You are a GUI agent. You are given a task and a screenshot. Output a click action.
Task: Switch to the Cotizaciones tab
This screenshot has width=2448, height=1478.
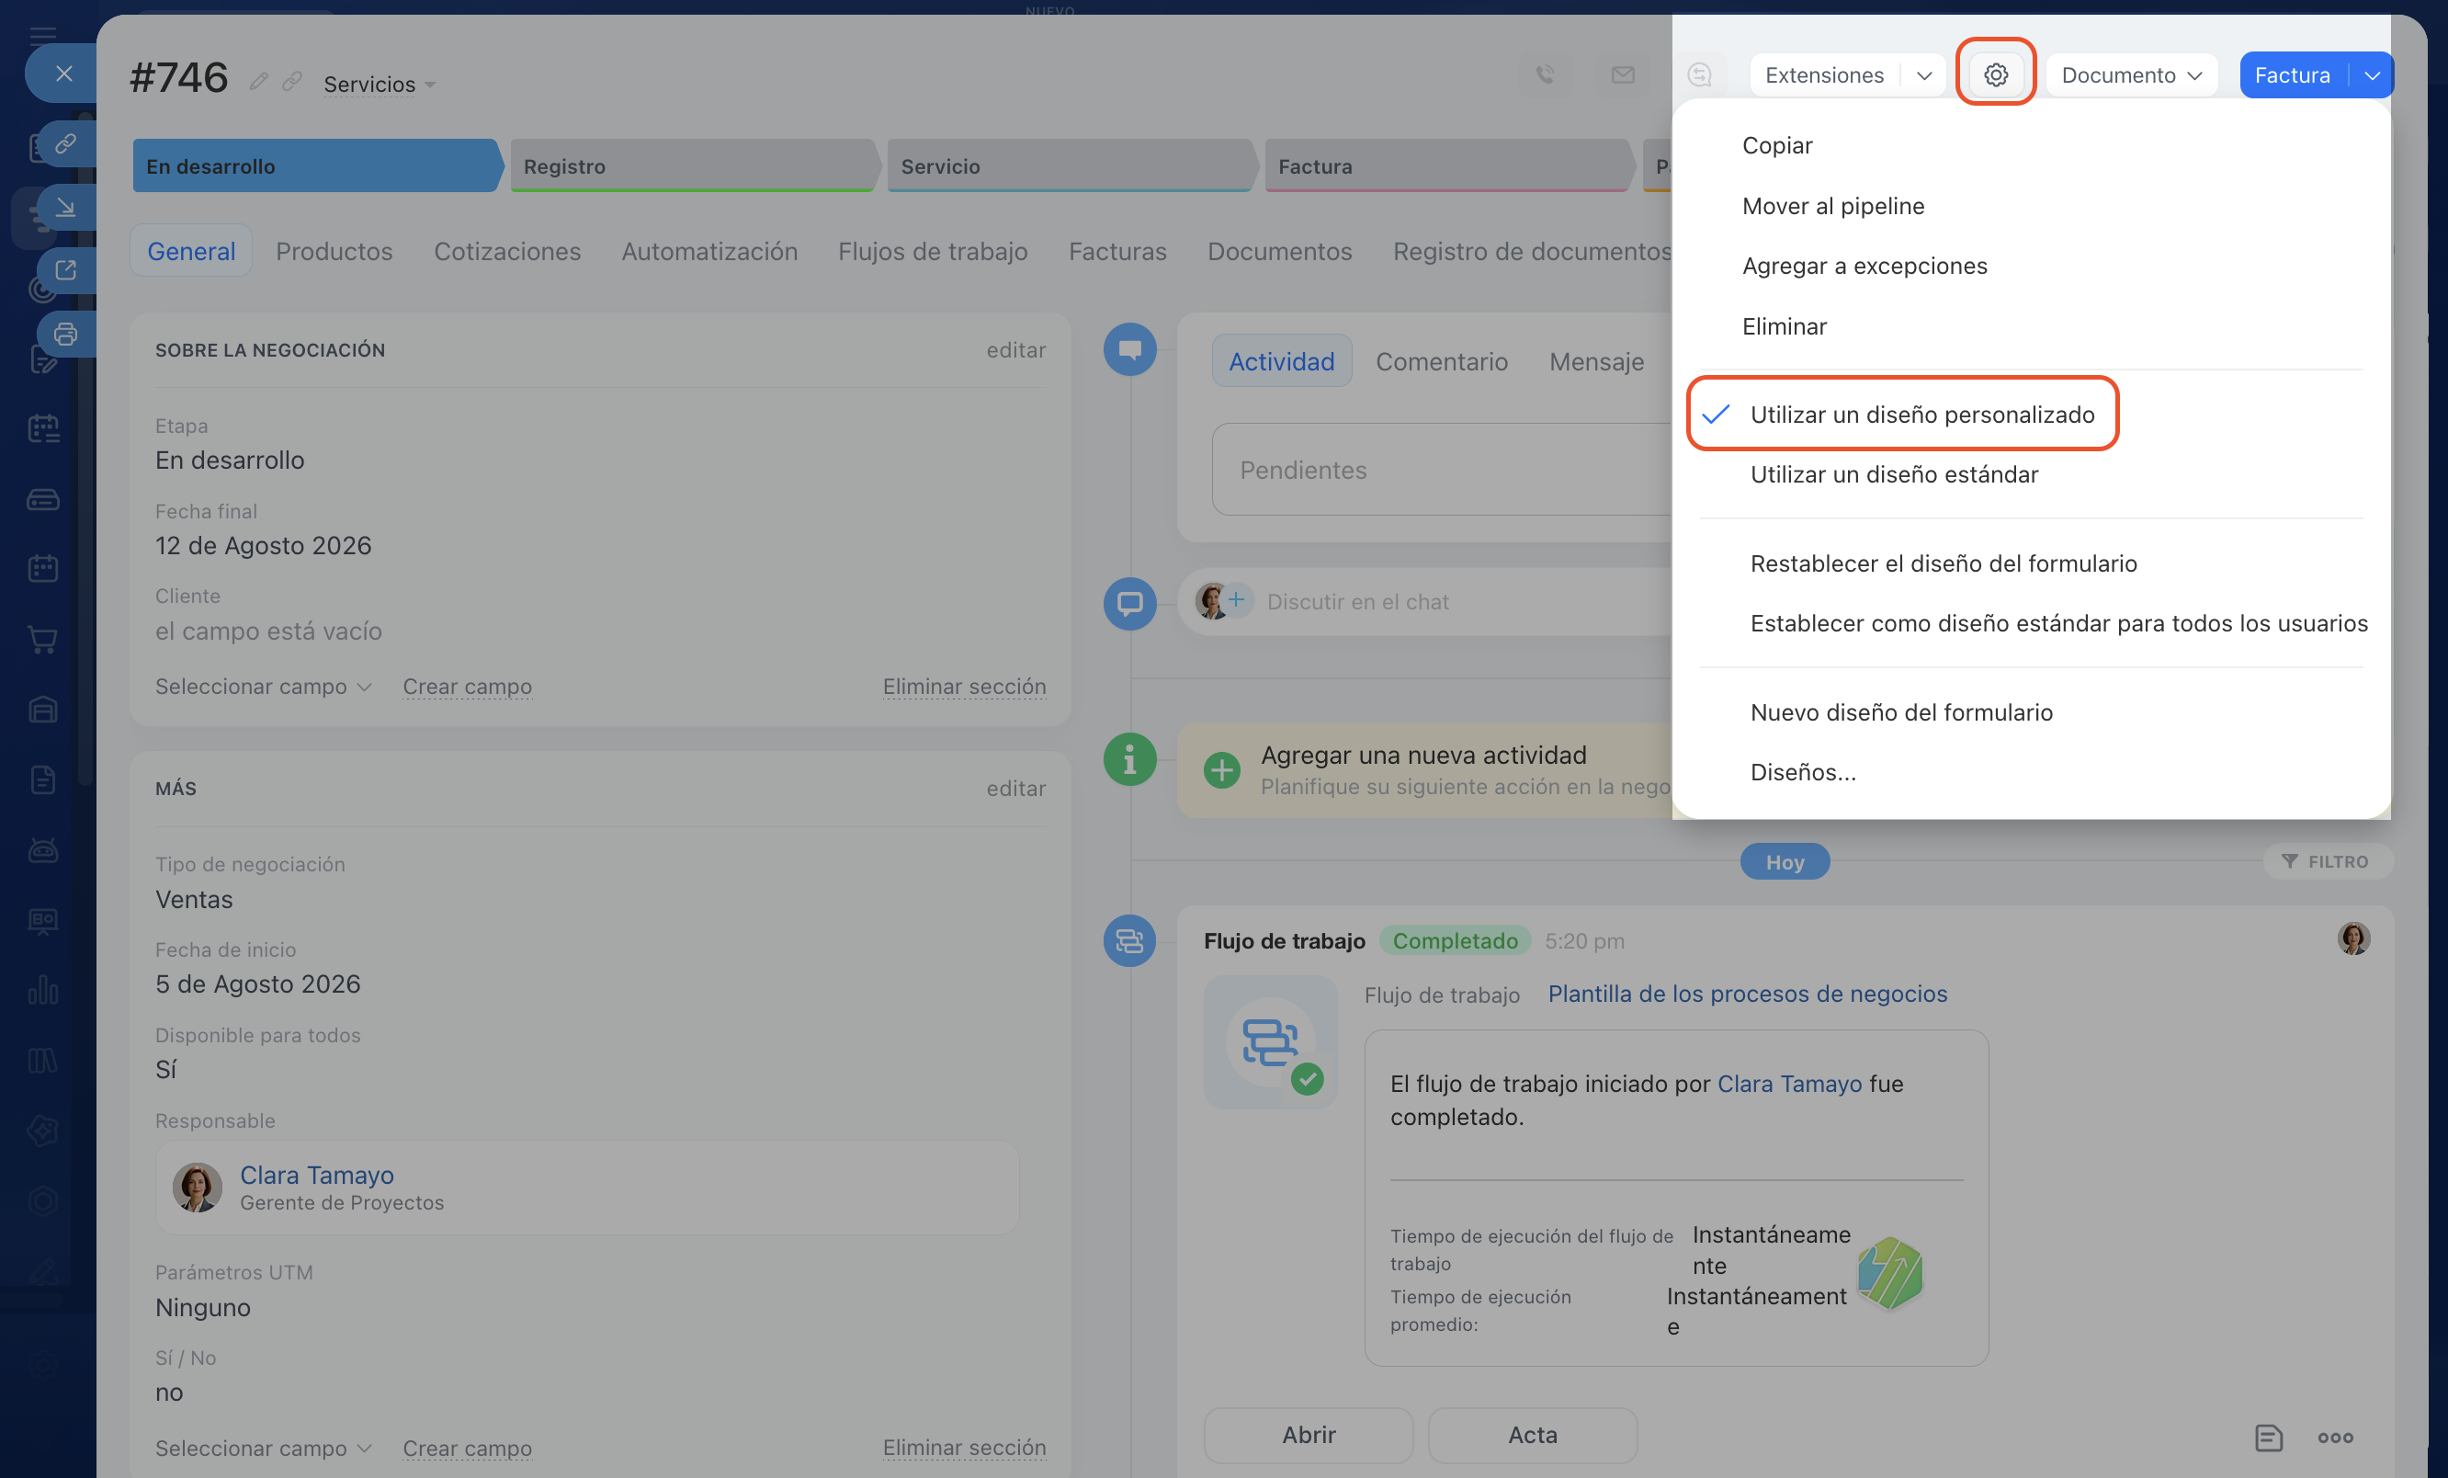point(506,252)
